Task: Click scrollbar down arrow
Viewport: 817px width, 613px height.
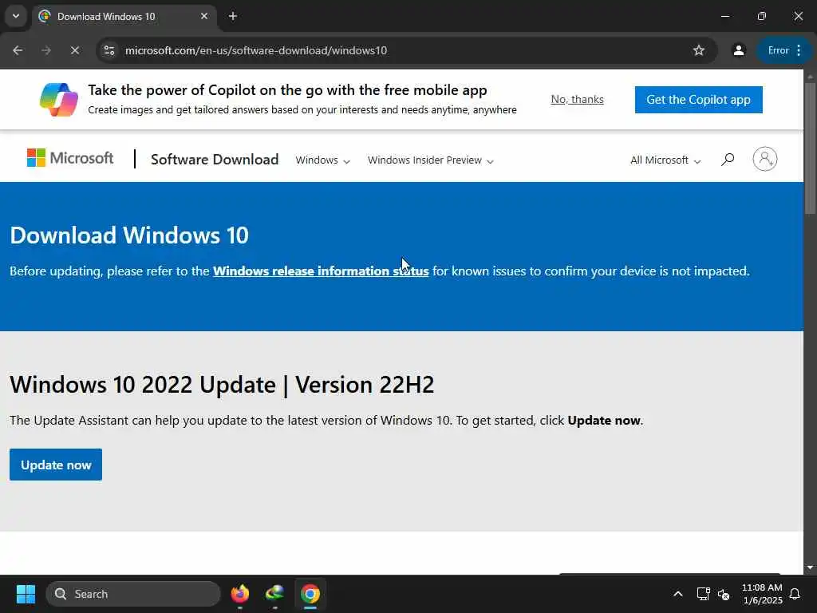Action: pos(810,568)
